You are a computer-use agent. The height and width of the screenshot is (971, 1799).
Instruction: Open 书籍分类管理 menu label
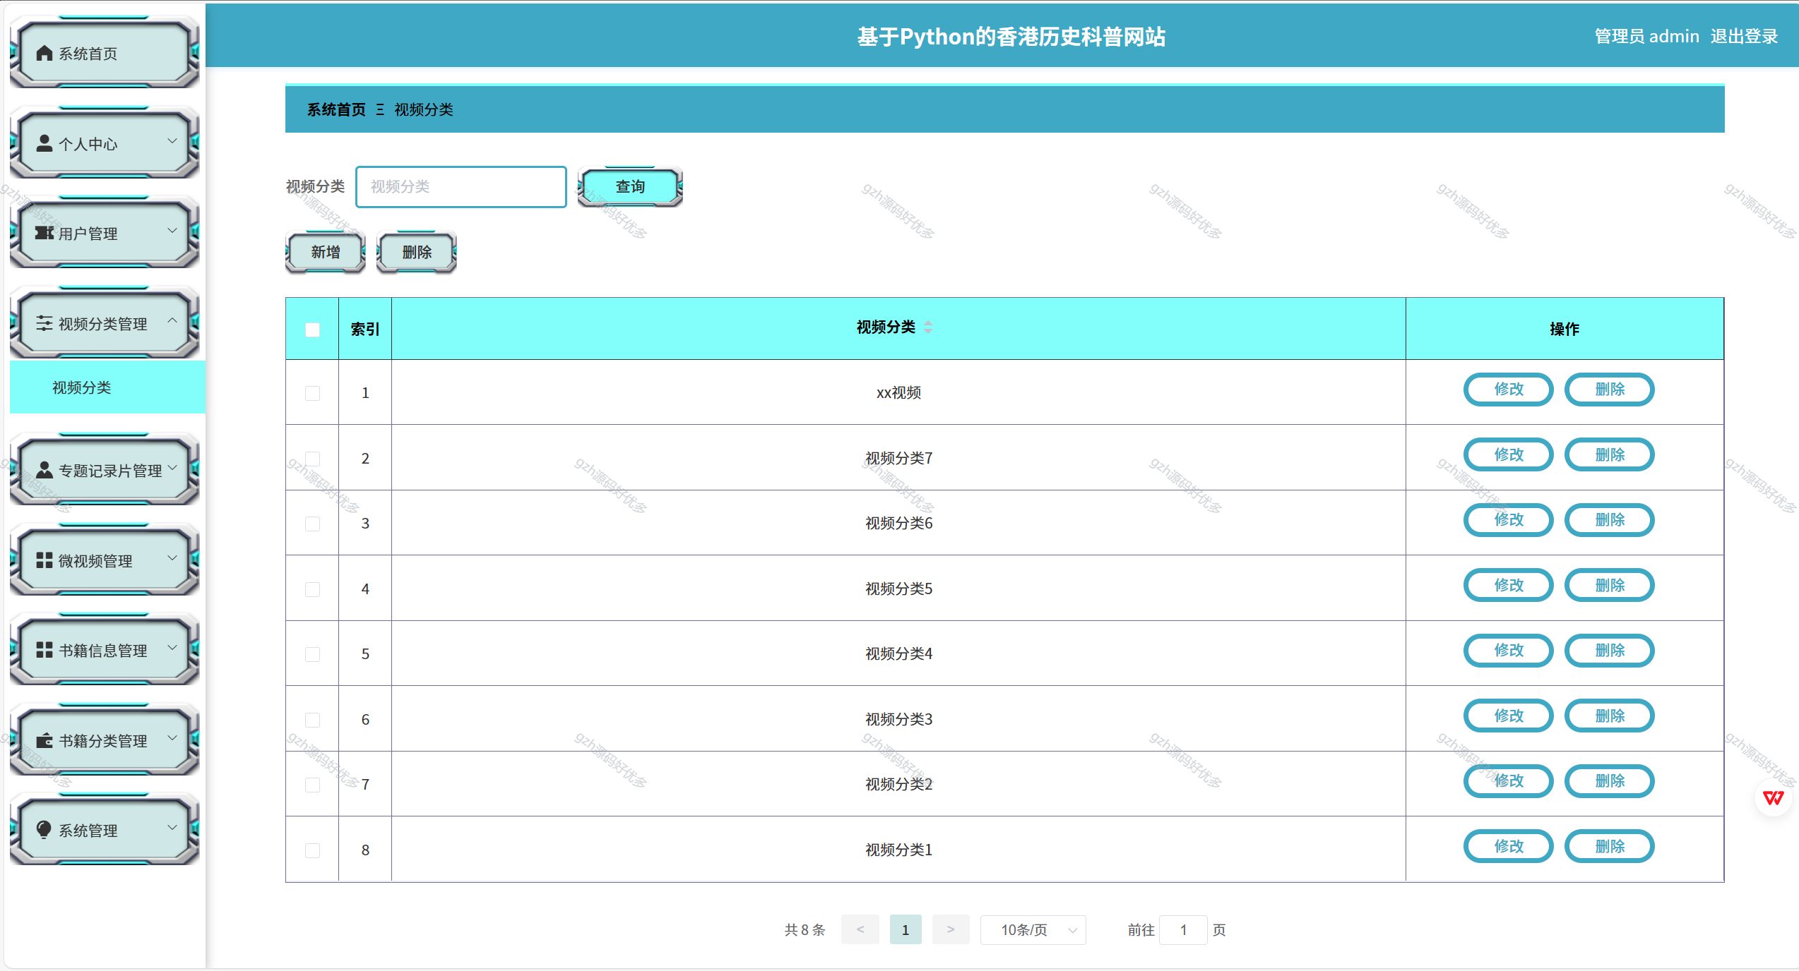point(103,741)
